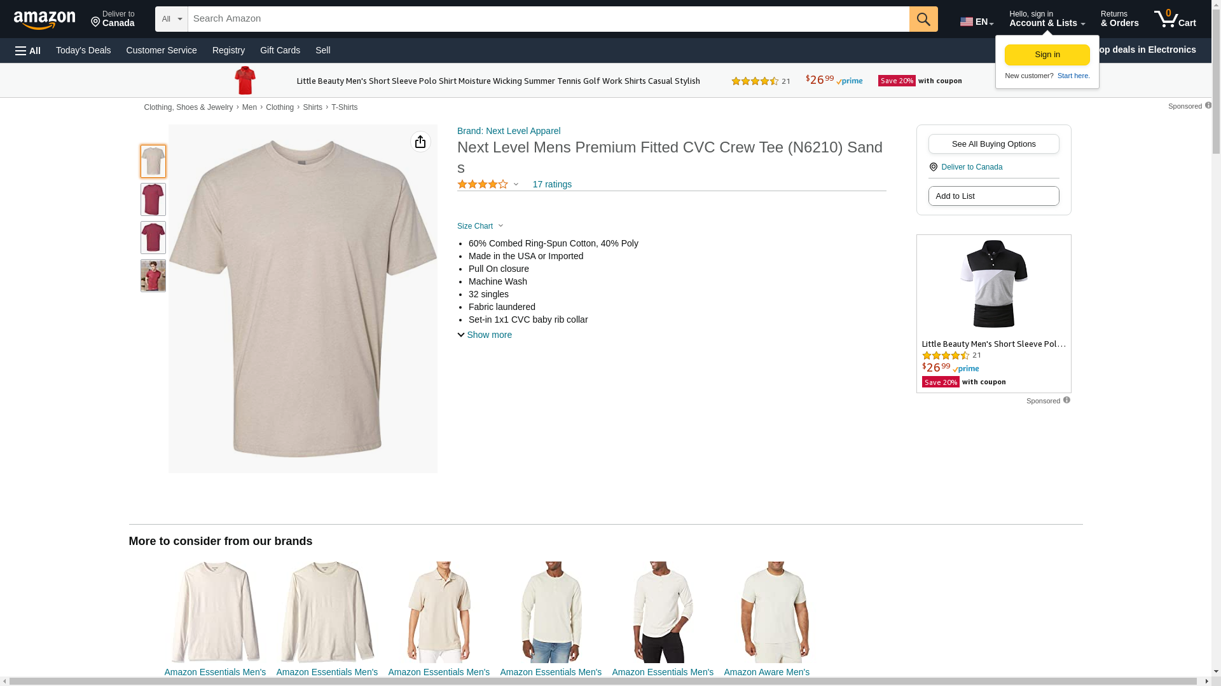The image size is (1221, 686).
Task: Click the star rating icons
Action: click(x=483, y=184)
